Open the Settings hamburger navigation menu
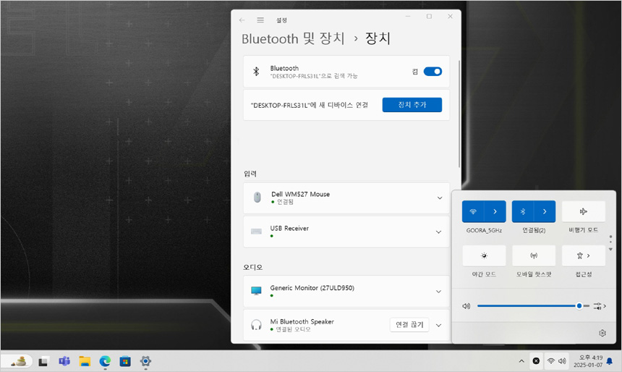This screenshot has width=622, height=372. 260,20
